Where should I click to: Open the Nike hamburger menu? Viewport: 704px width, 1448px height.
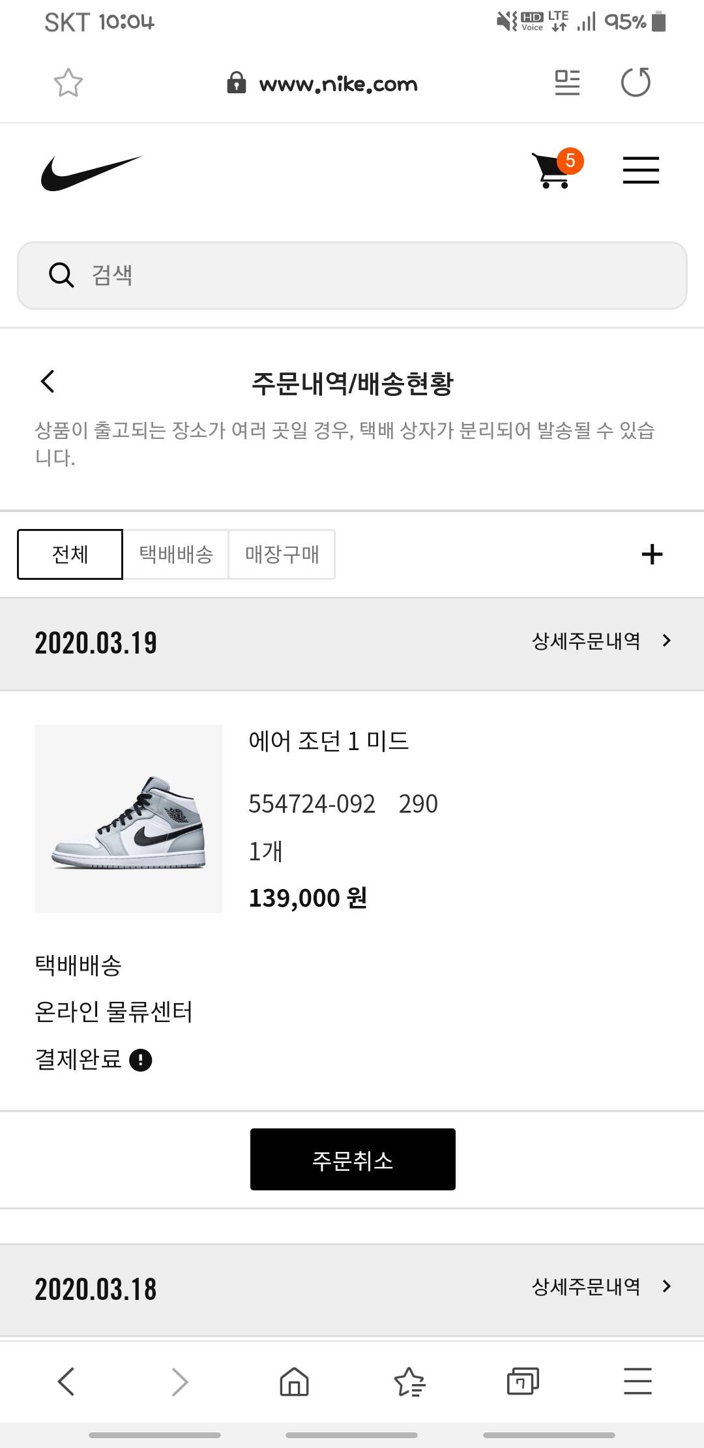(x=641, y=171)
